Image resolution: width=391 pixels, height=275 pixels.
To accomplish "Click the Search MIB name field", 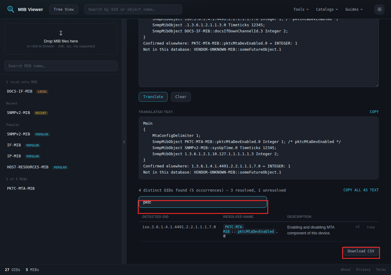I will [x=61, y=66].
